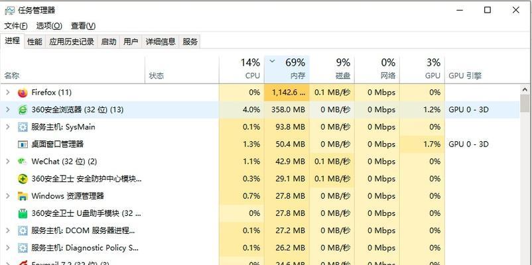This screenshot has height=265, width=532.
Task: Click the 29.1 MB memory cell
Action: (x=287, y=179)
